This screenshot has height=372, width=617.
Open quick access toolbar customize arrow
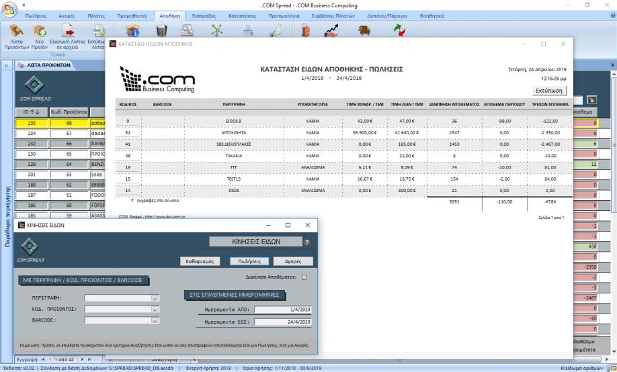24,5
